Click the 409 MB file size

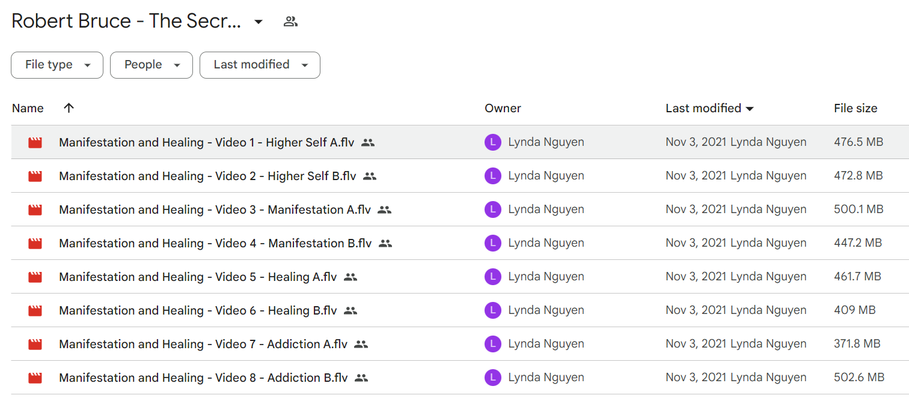pyautogui.click(x=855, y=310)
